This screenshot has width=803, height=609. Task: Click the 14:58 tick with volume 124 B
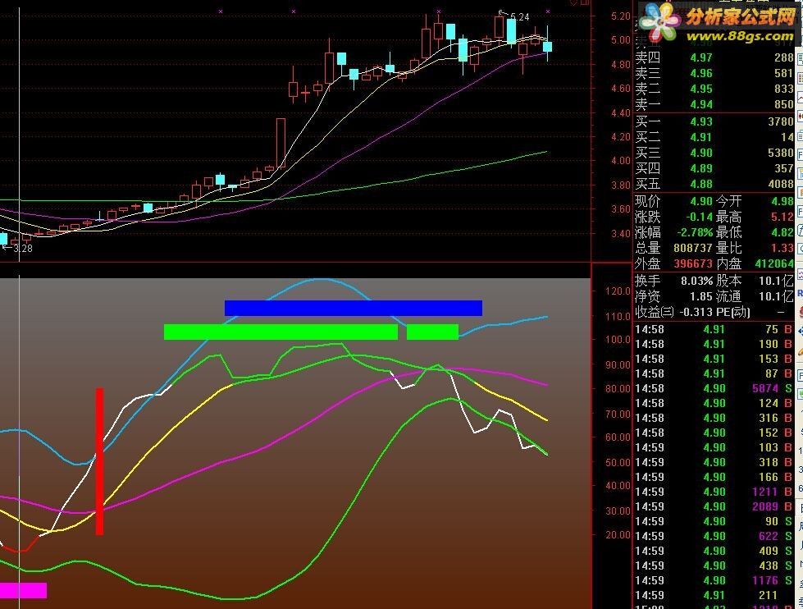714,404
